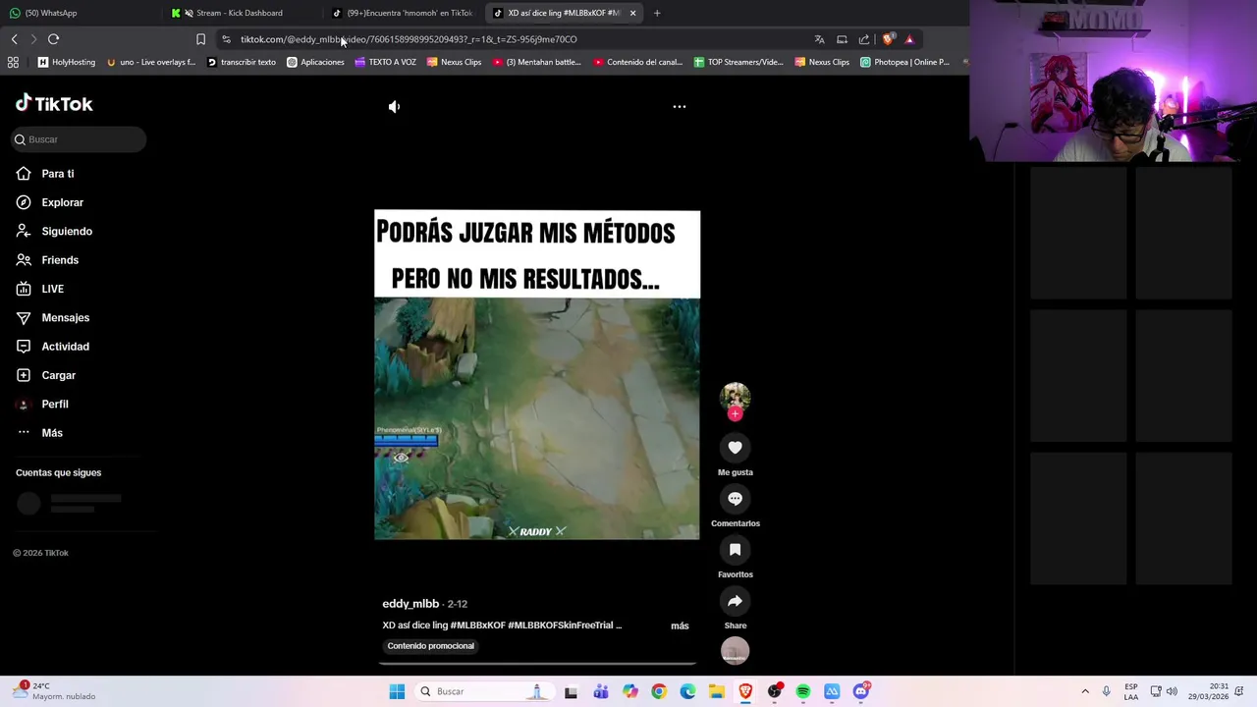Save the video to Favoritos
The image size is (1257, 707).
point(735,550)
